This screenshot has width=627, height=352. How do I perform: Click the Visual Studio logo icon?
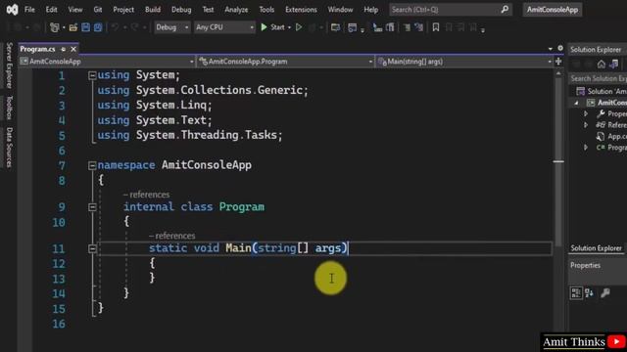pos(13,9)
